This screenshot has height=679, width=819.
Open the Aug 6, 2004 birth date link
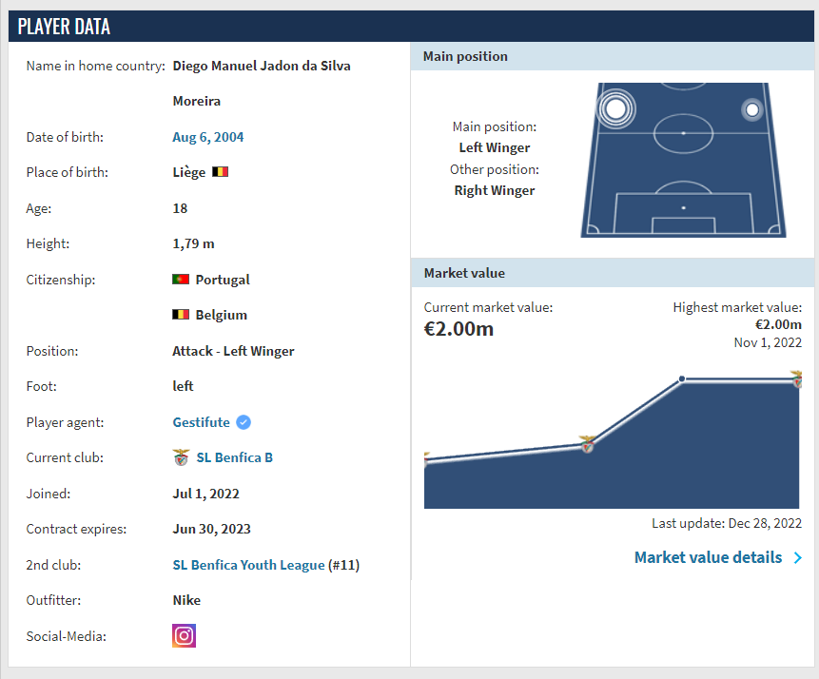point(207,137)
